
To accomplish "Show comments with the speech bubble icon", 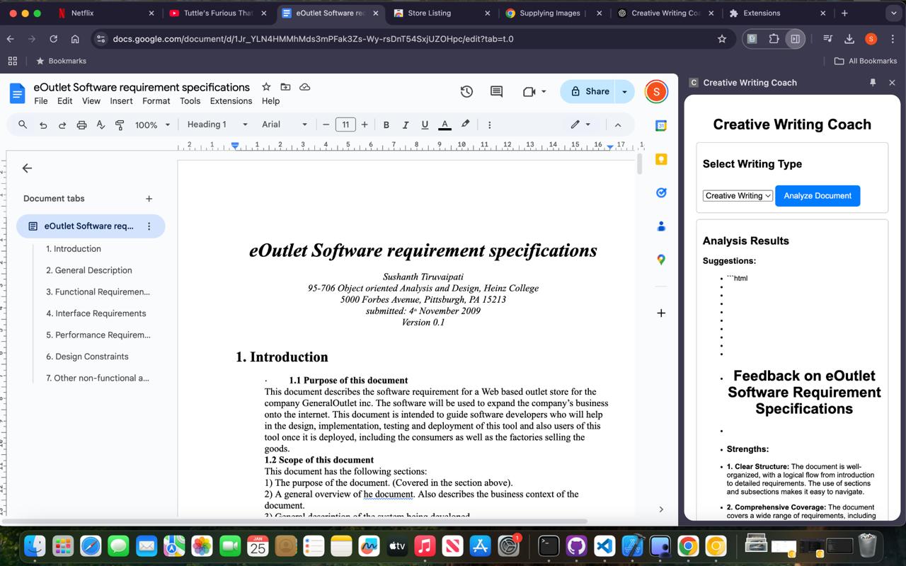I will pos(496,91).
